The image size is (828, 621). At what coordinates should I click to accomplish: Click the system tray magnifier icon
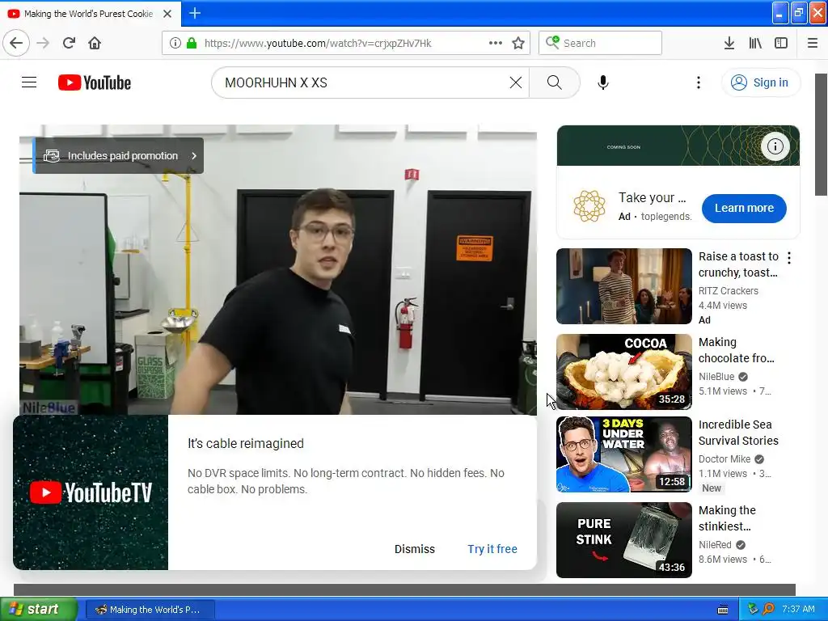click(x=768, y=610)
